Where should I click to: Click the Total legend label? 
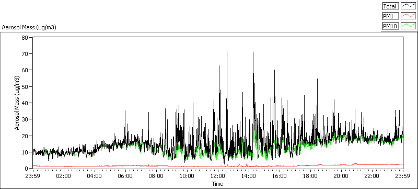click(x=390, y=6)
